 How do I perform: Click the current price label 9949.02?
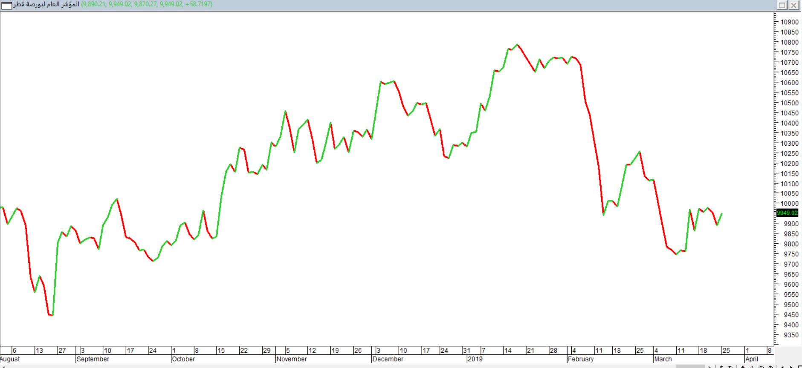tap(787, 213)
